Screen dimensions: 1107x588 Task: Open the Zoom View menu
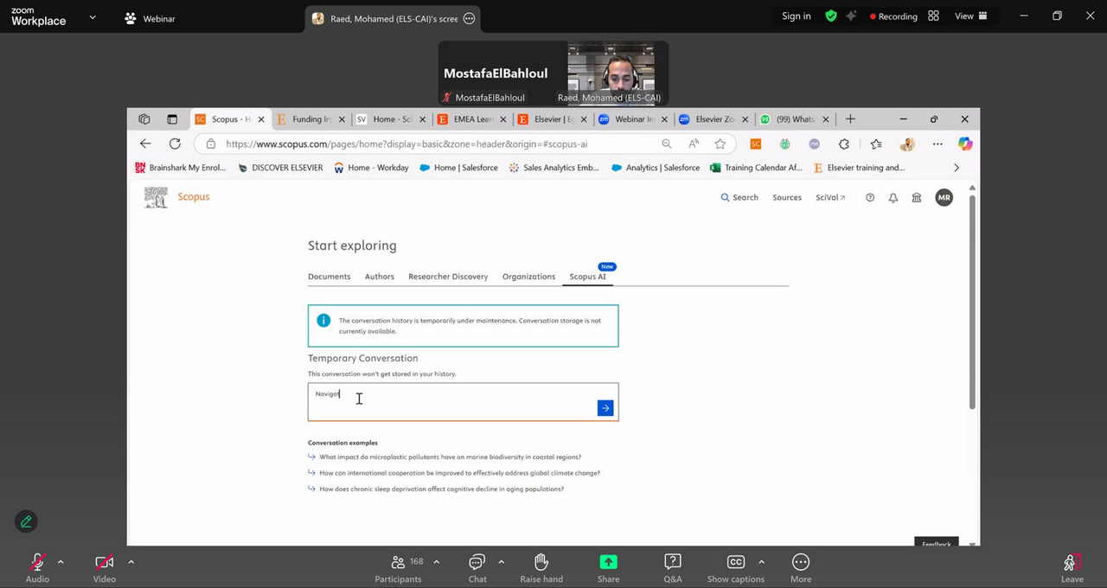point(970,16)
